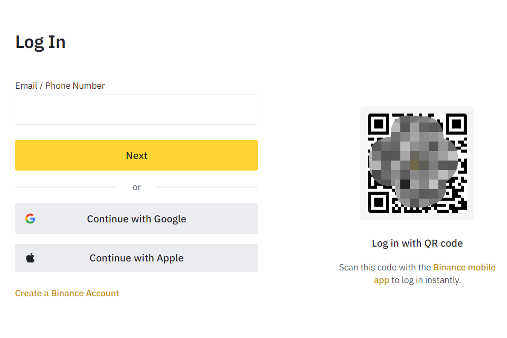This screenshot has width=507, height=338.
Task: Click the "Scan this code with the" text
Action: (385, 267)
